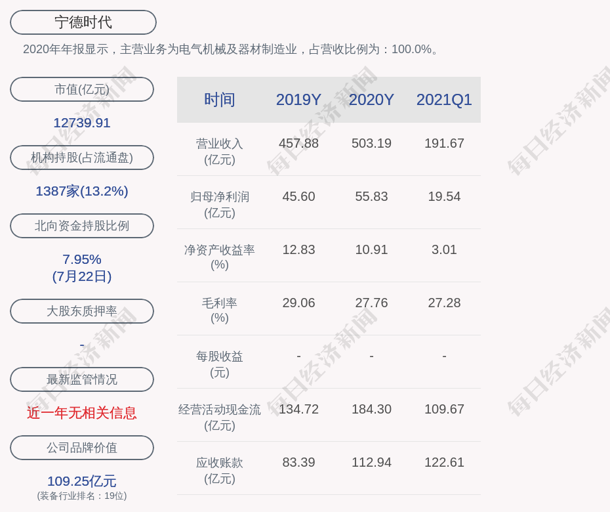Select 2020 revenue value 503.19
The image size is (610, 512).
pyautogui.click(x=371, y=143)
